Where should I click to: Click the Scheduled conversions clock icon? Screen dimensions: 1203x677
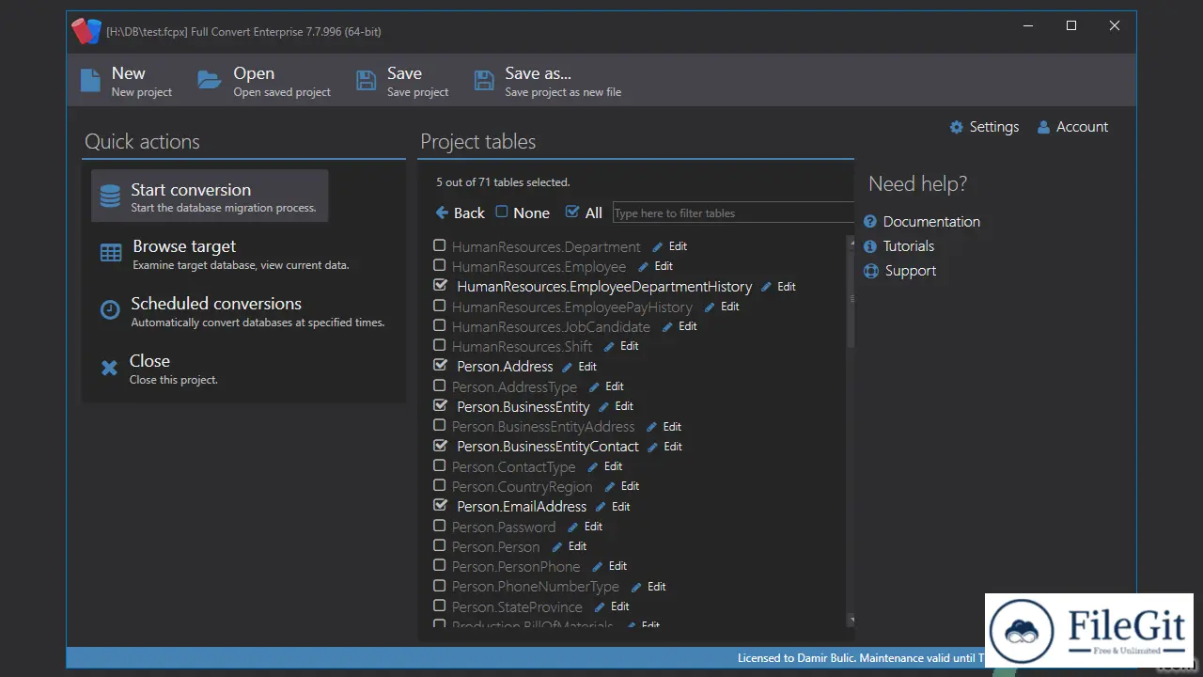pyautogui.click(x=110, y=309)
